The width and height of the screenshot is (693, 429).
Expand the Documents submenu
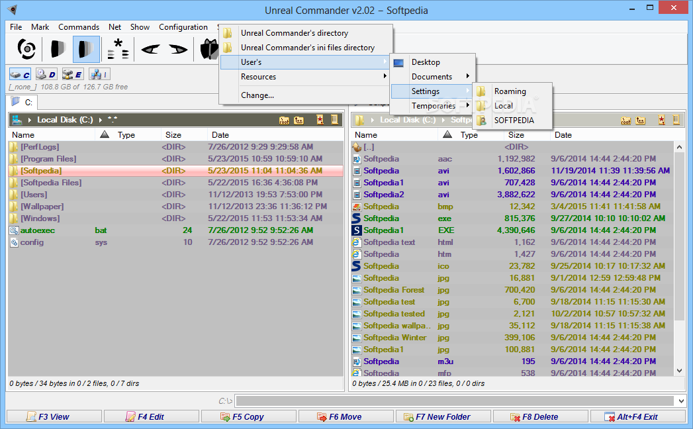click(x=432, y=77)
